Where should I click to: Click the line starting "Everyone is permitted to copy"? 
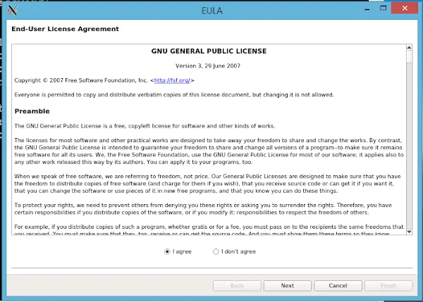174,95
